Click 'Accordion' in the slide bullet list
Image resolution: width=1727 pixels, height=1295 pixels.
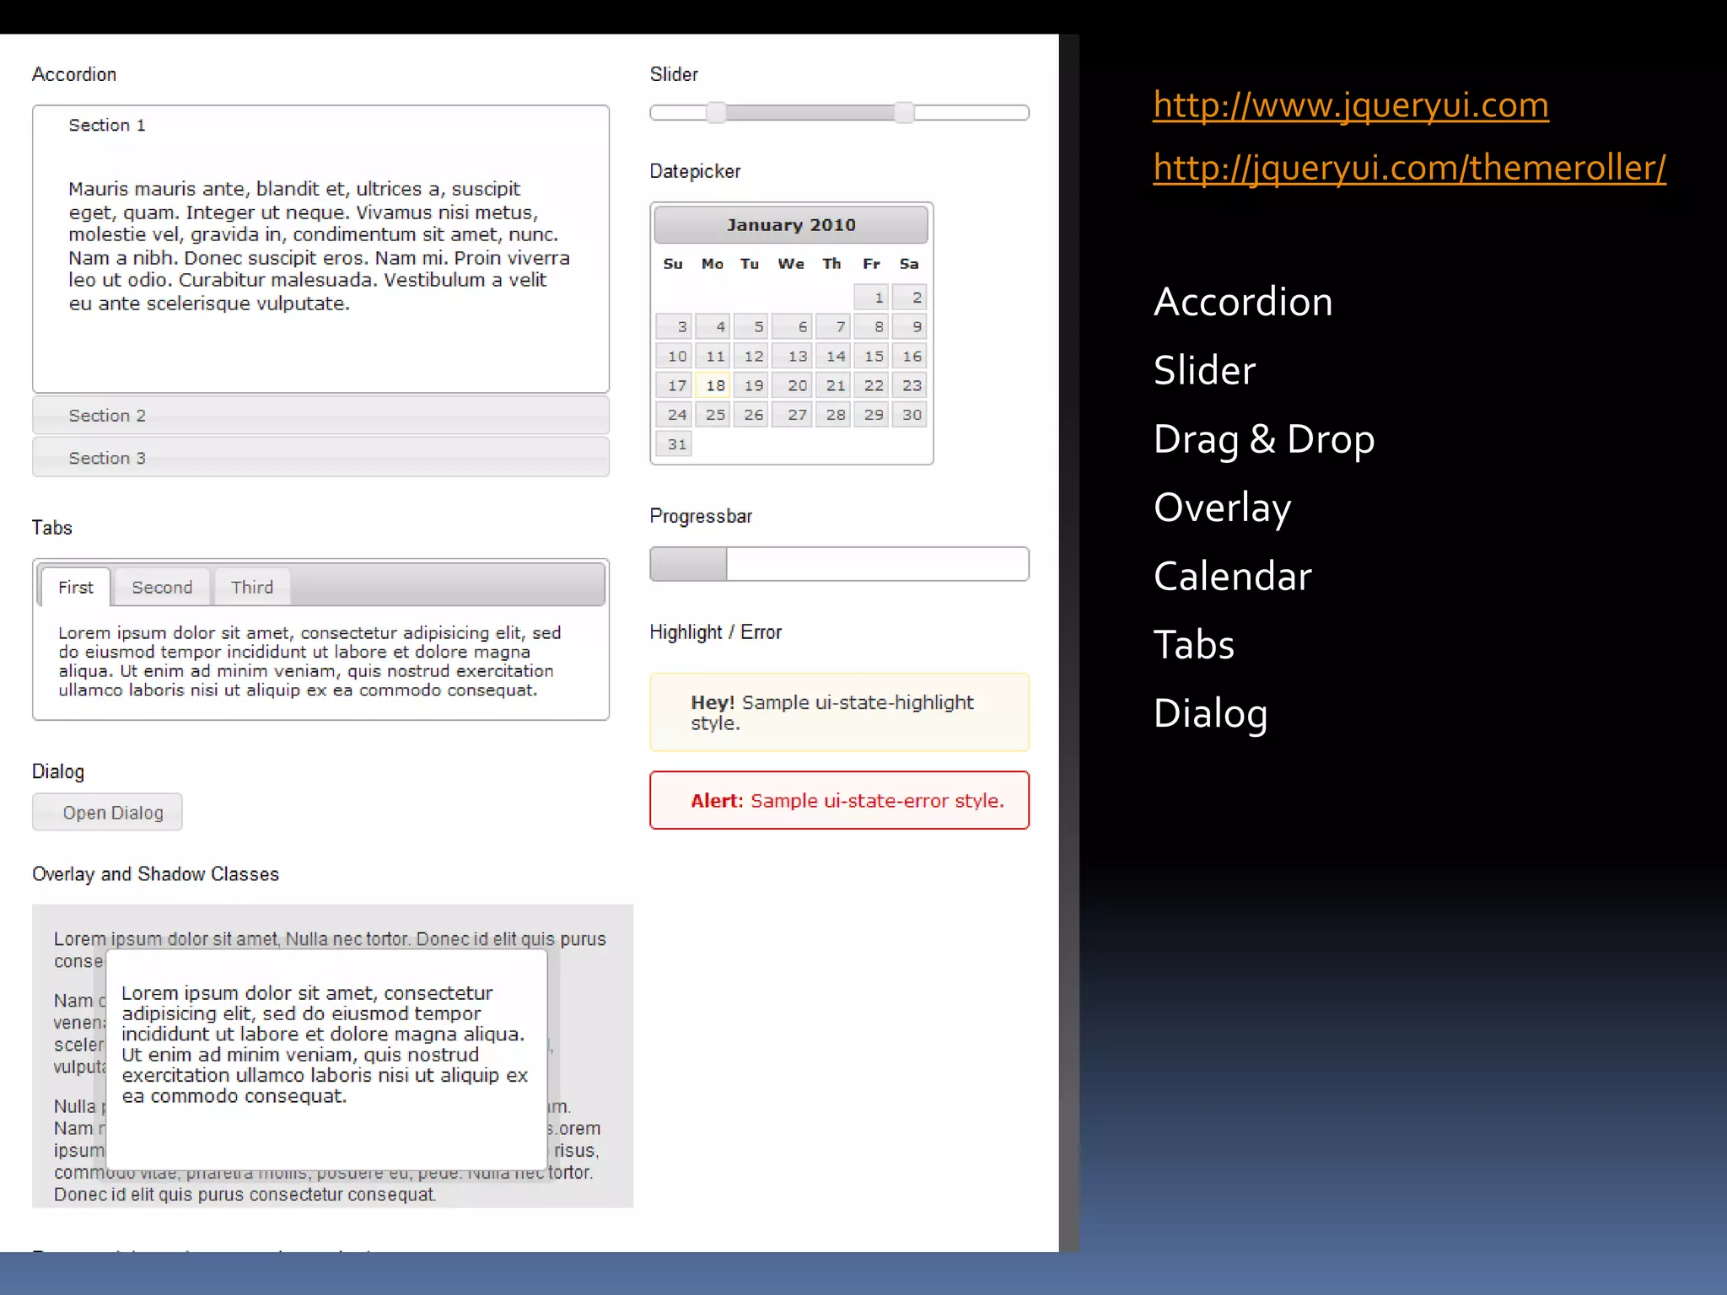click(x=1243, y=302)
